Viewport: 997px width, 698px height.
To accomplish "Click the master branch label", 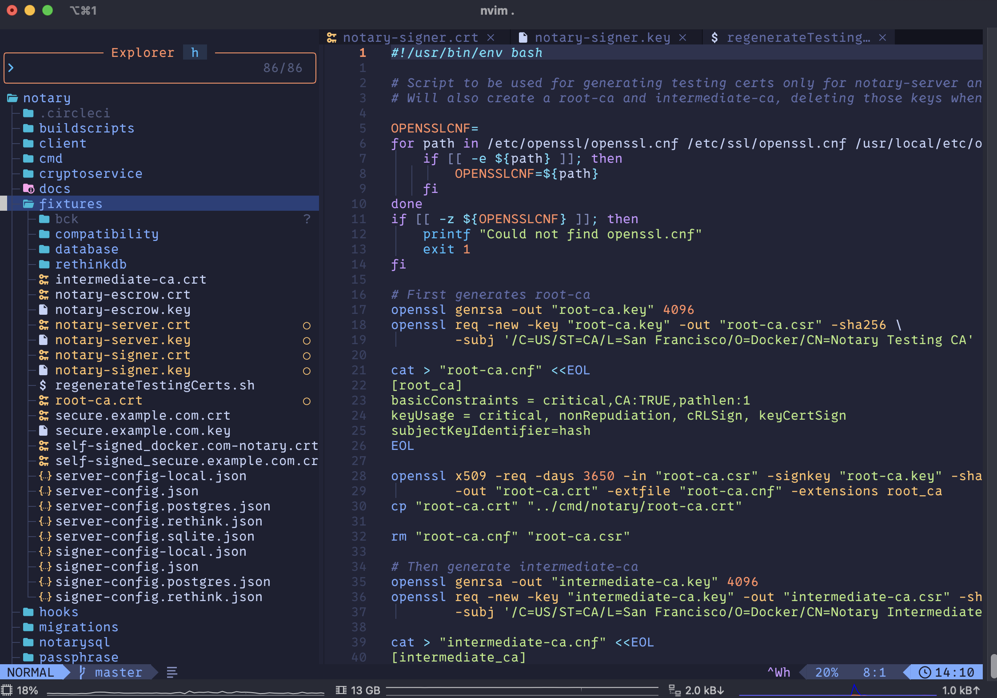I will pos(118,672).
